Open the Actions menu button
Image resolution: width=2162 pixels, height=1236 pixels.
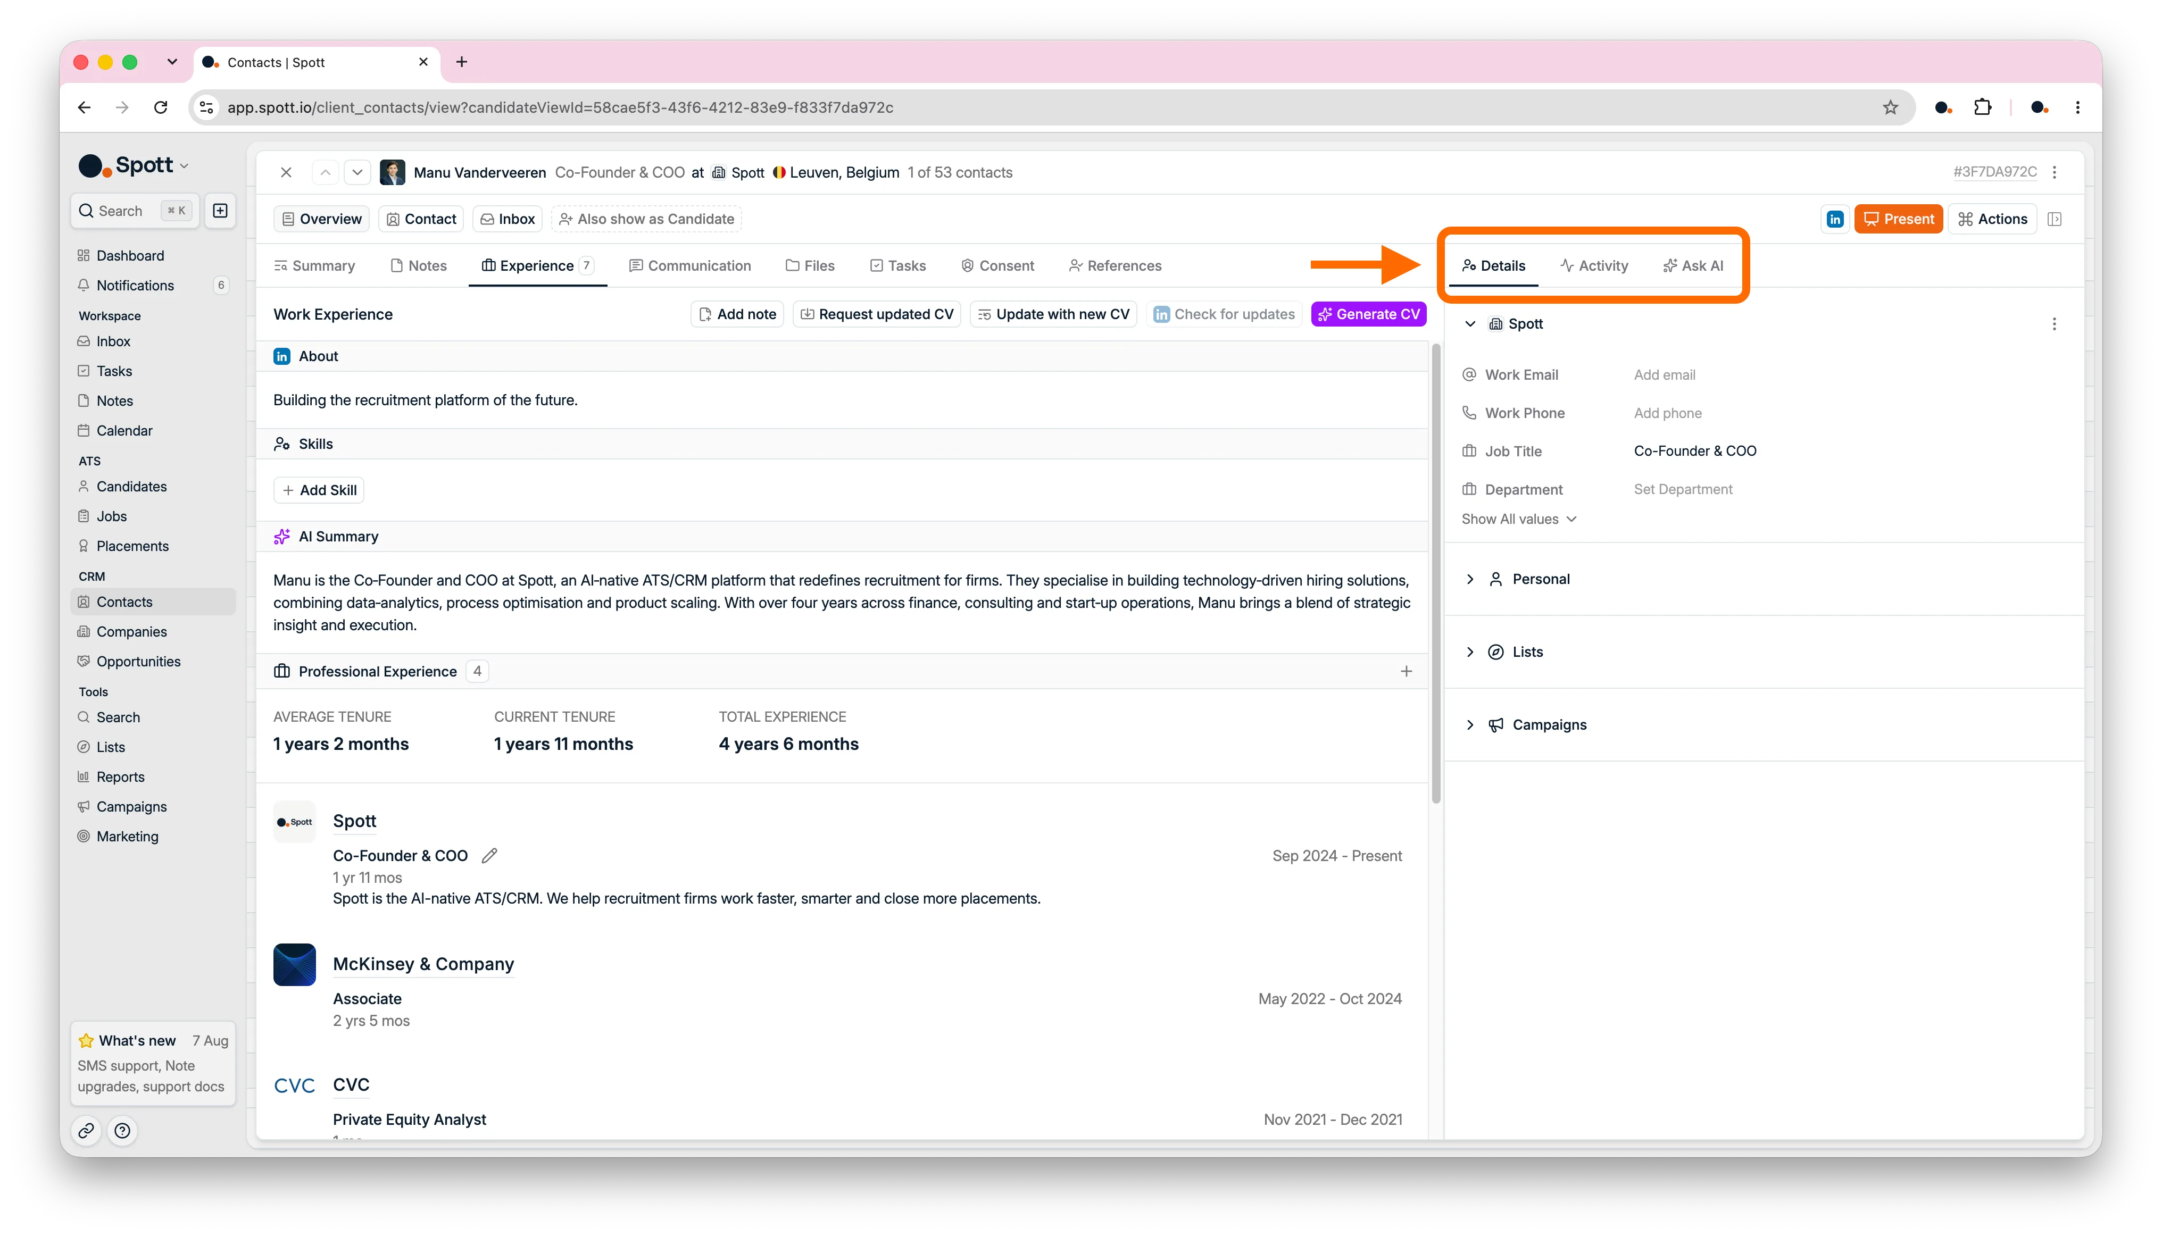[1992, 219]
